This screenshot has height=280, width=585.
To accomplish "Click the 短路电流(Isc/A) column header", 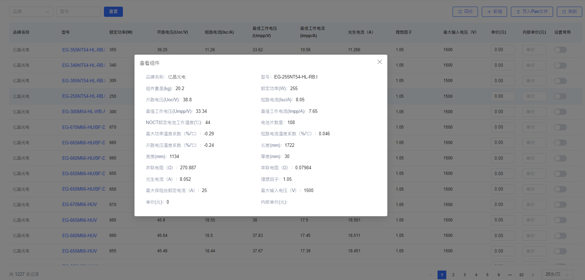I will 219,32.
